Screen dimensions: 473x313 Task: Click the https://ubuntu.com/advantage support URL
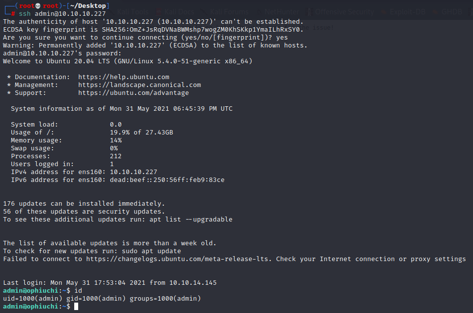click(134, 92)
